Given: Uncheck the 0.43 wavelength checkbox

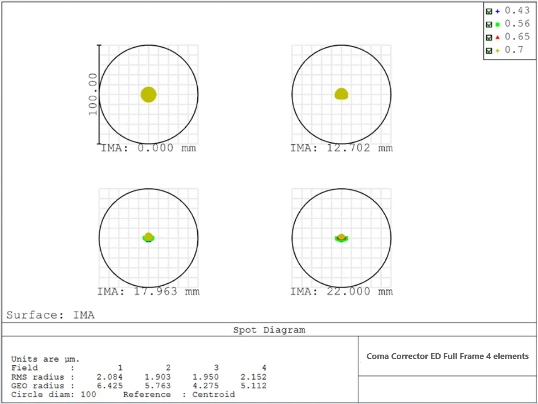Looking at the screenshot, I should pyautogui.click(x=489, y=12).
